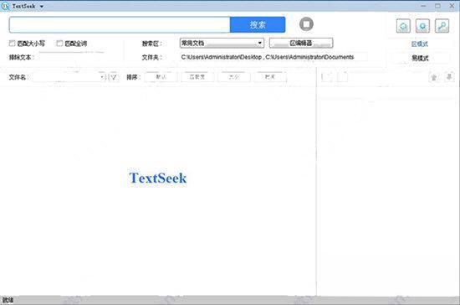Click the middle top-right toolbar icon
Viewport: 460px width, 305px height.
tap(422, 26)
